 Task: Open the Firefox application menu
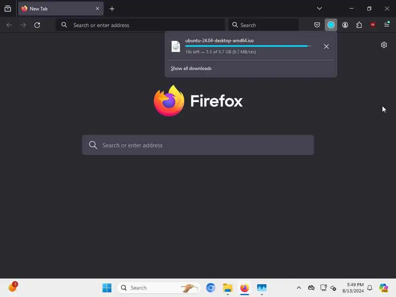(387, 25)
